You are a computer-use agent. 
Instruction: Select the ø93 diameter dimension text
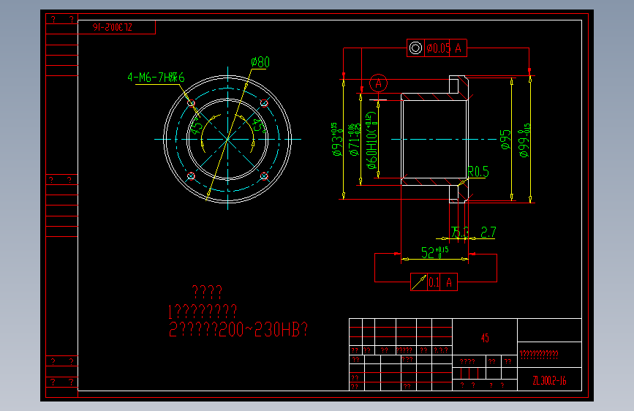[337, 139]
